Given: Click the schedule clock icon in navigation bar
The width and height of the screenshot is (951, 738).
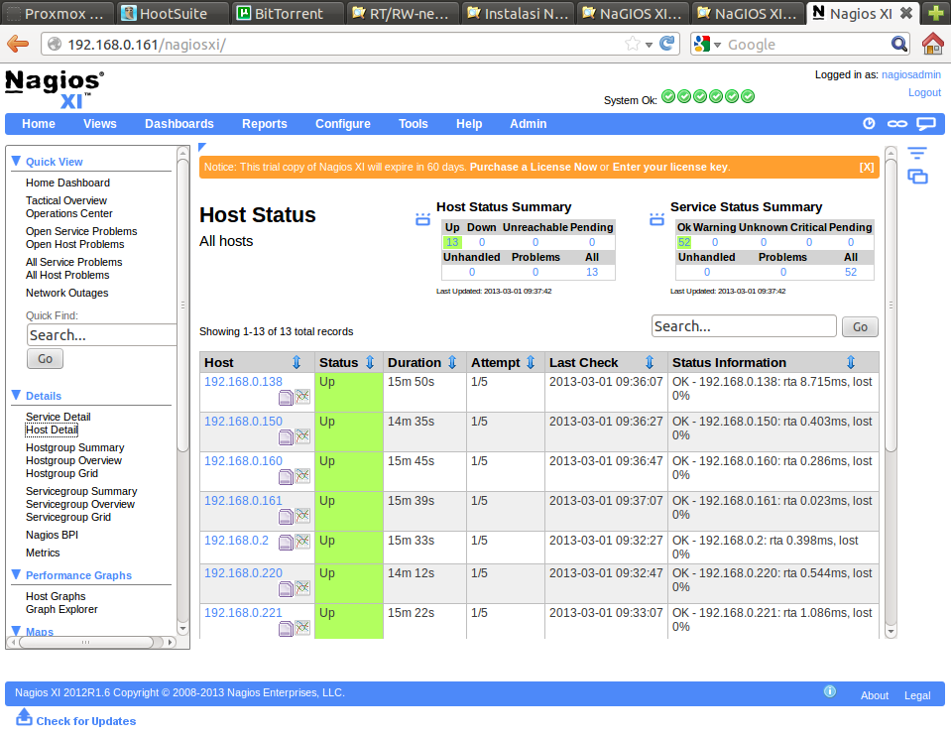Looking at the screenshot, I should [869, 124].
